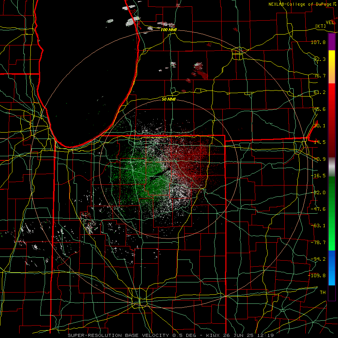Select the -63.1 velocity scale value

click(318, 226)
